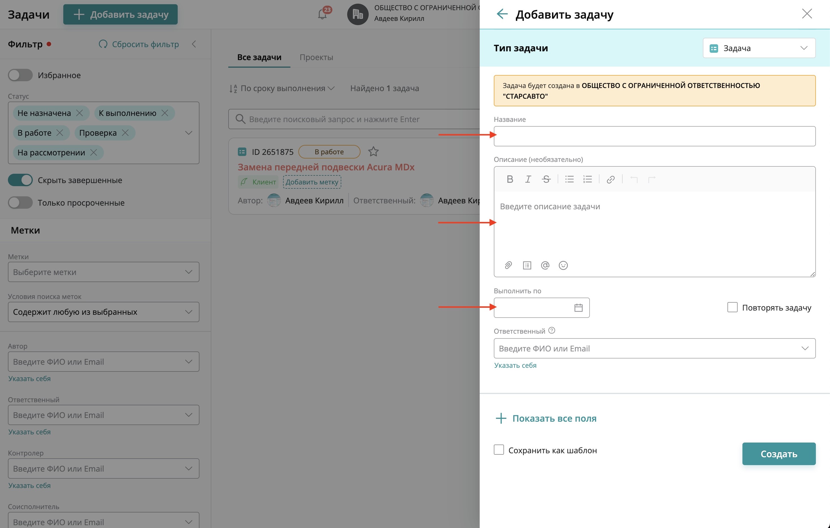This screenshot has width=830, height=528.
Task: Toggle strikethrough text formatting
Action: click(546, 179)
